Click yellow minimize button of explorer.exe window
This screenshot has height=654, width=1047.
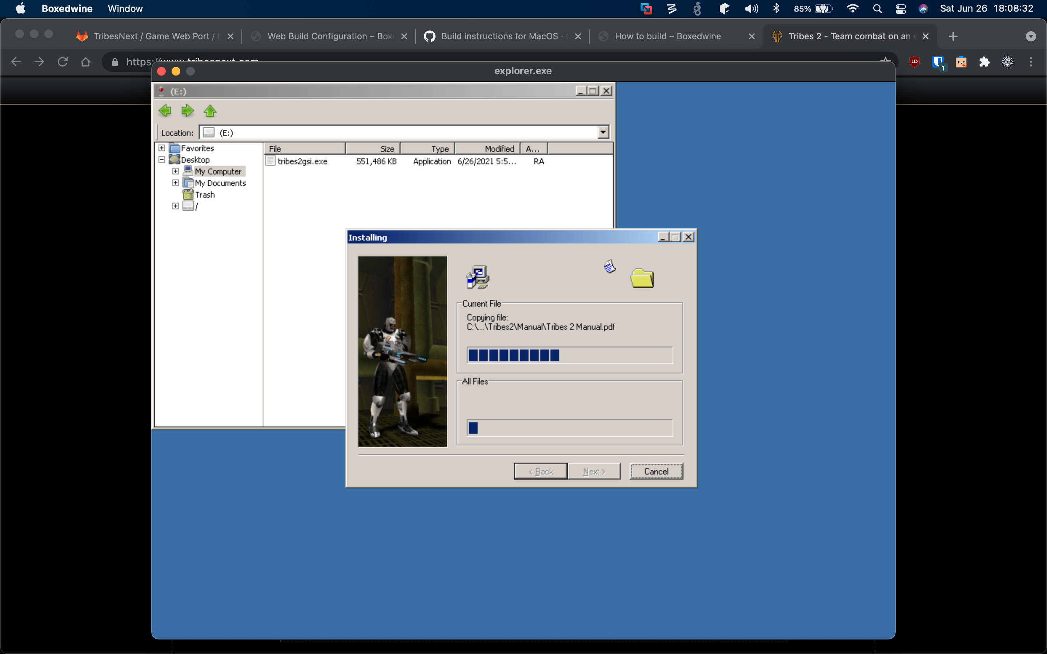(176, 71)
